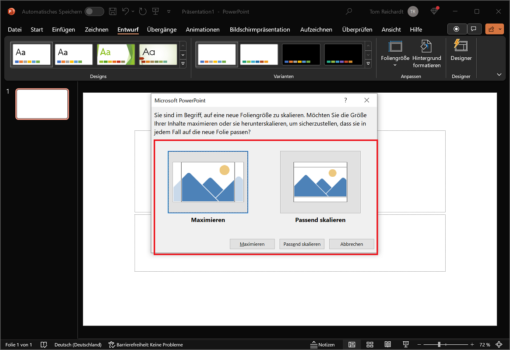Click the diamond premium icon
This screenshot has width=510, height=350.
click(434, 11)
